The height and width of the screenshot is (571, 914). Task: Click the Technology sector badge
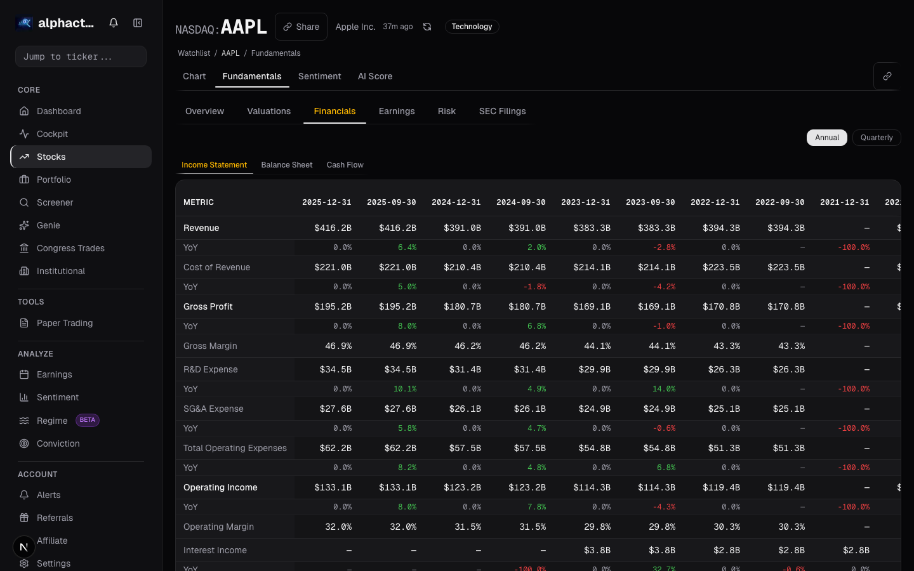pyautogui.click(x=472, y=27)
